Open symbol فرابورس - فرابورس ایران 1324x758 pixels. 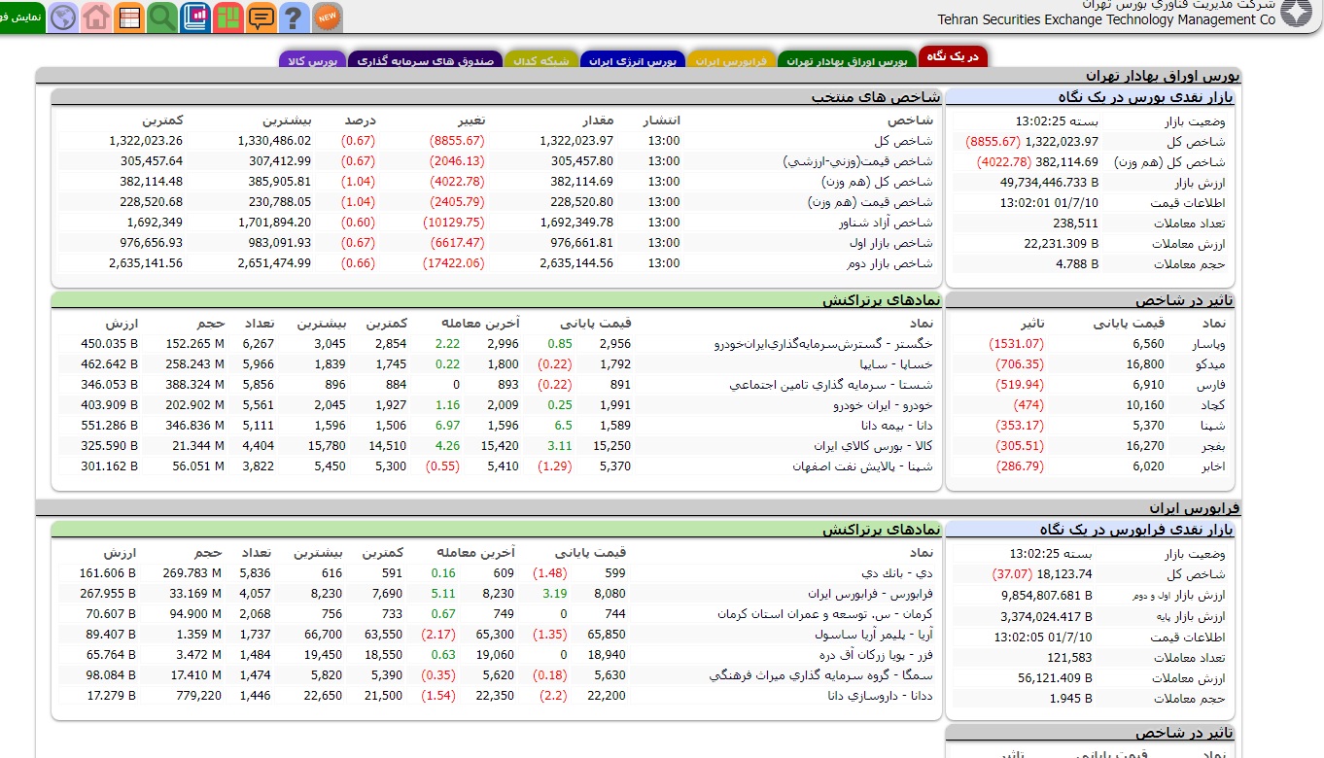pos(870,594)
